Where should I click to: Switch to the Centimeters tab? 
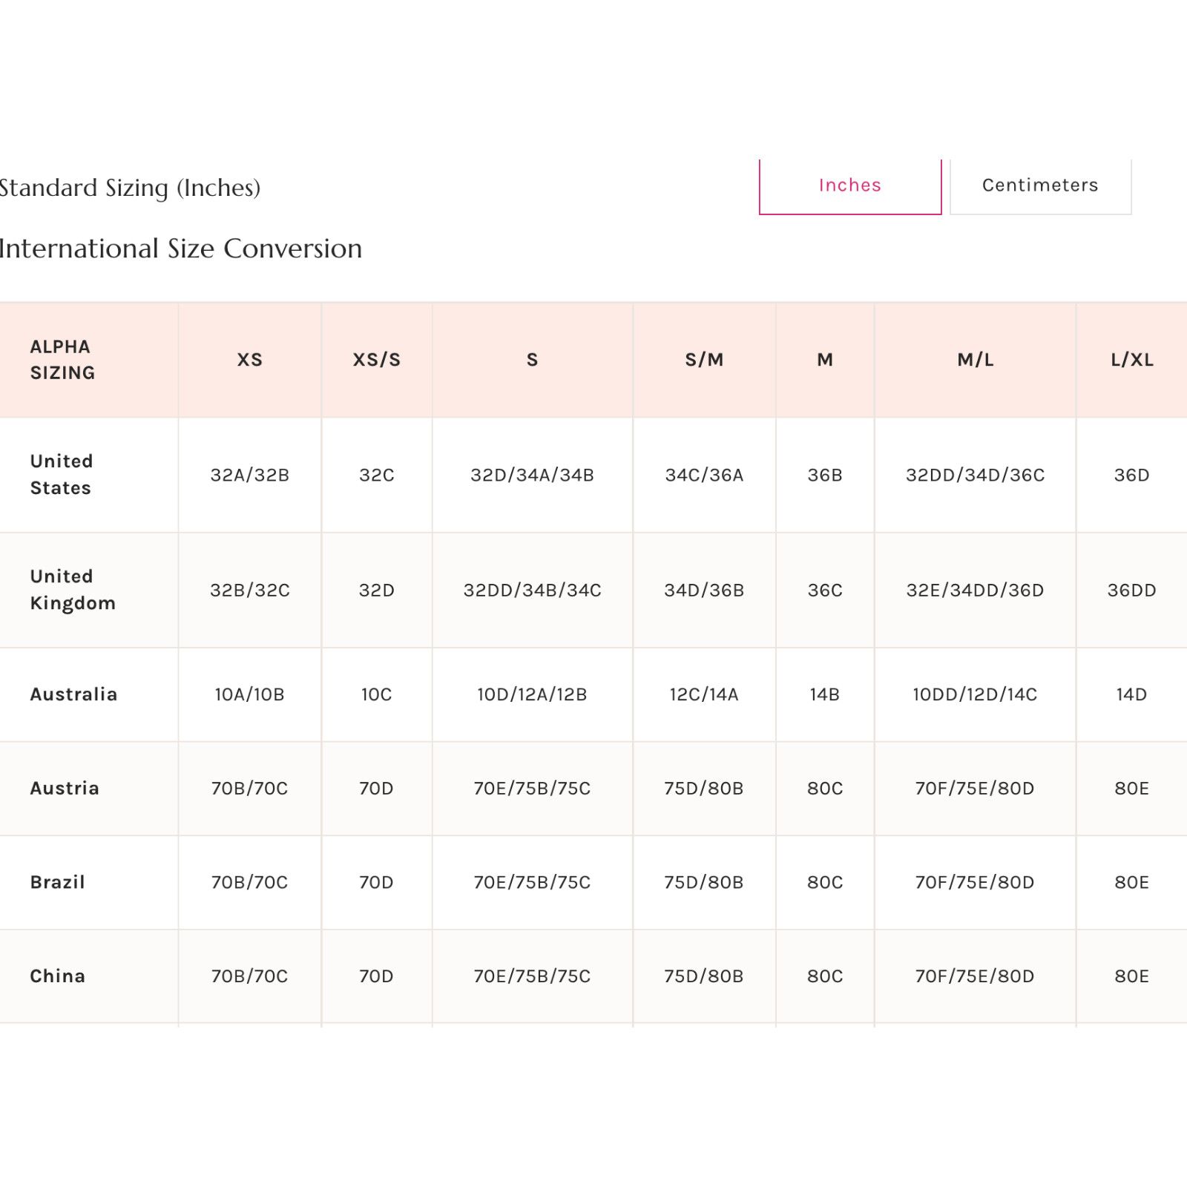[1040, 186]
